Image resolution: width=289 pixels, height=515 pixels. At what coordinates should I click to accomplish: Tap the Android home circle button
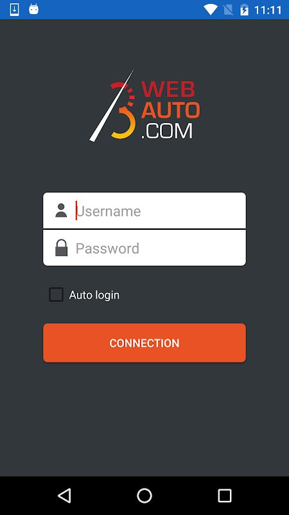coord(144,495)
